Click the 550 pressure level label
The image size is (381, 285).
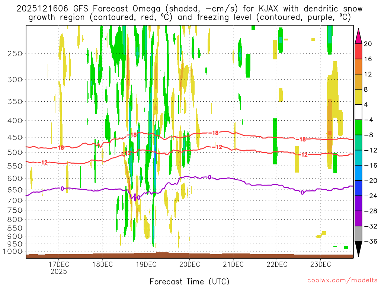pos(15,166)
